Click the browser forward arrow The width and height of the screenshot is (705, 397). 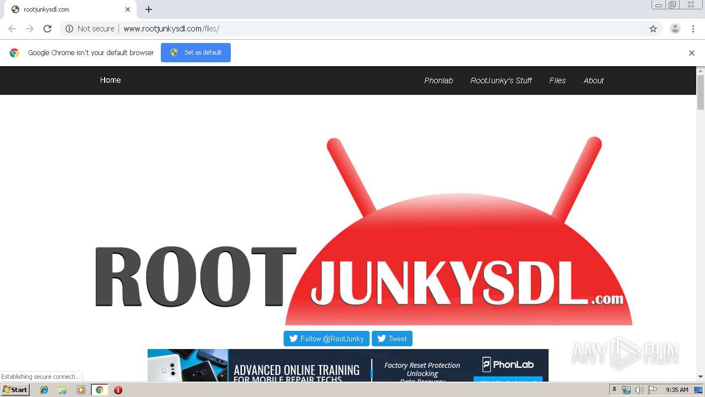click(x=30, y=29)
